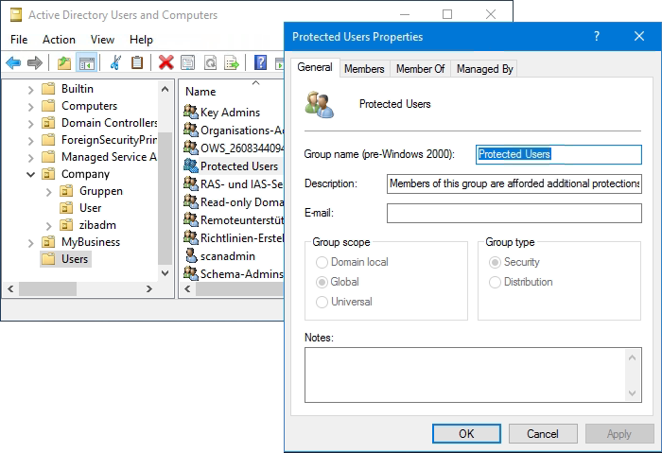This screenshot has height=453, width=662.
Task: Close the Protected Users Properties dialog
Action: pos(639,36)
